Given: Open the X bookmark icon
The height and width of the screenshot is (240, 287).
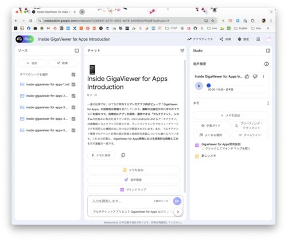Looking at the screenshot, I should tap(75, 28).
